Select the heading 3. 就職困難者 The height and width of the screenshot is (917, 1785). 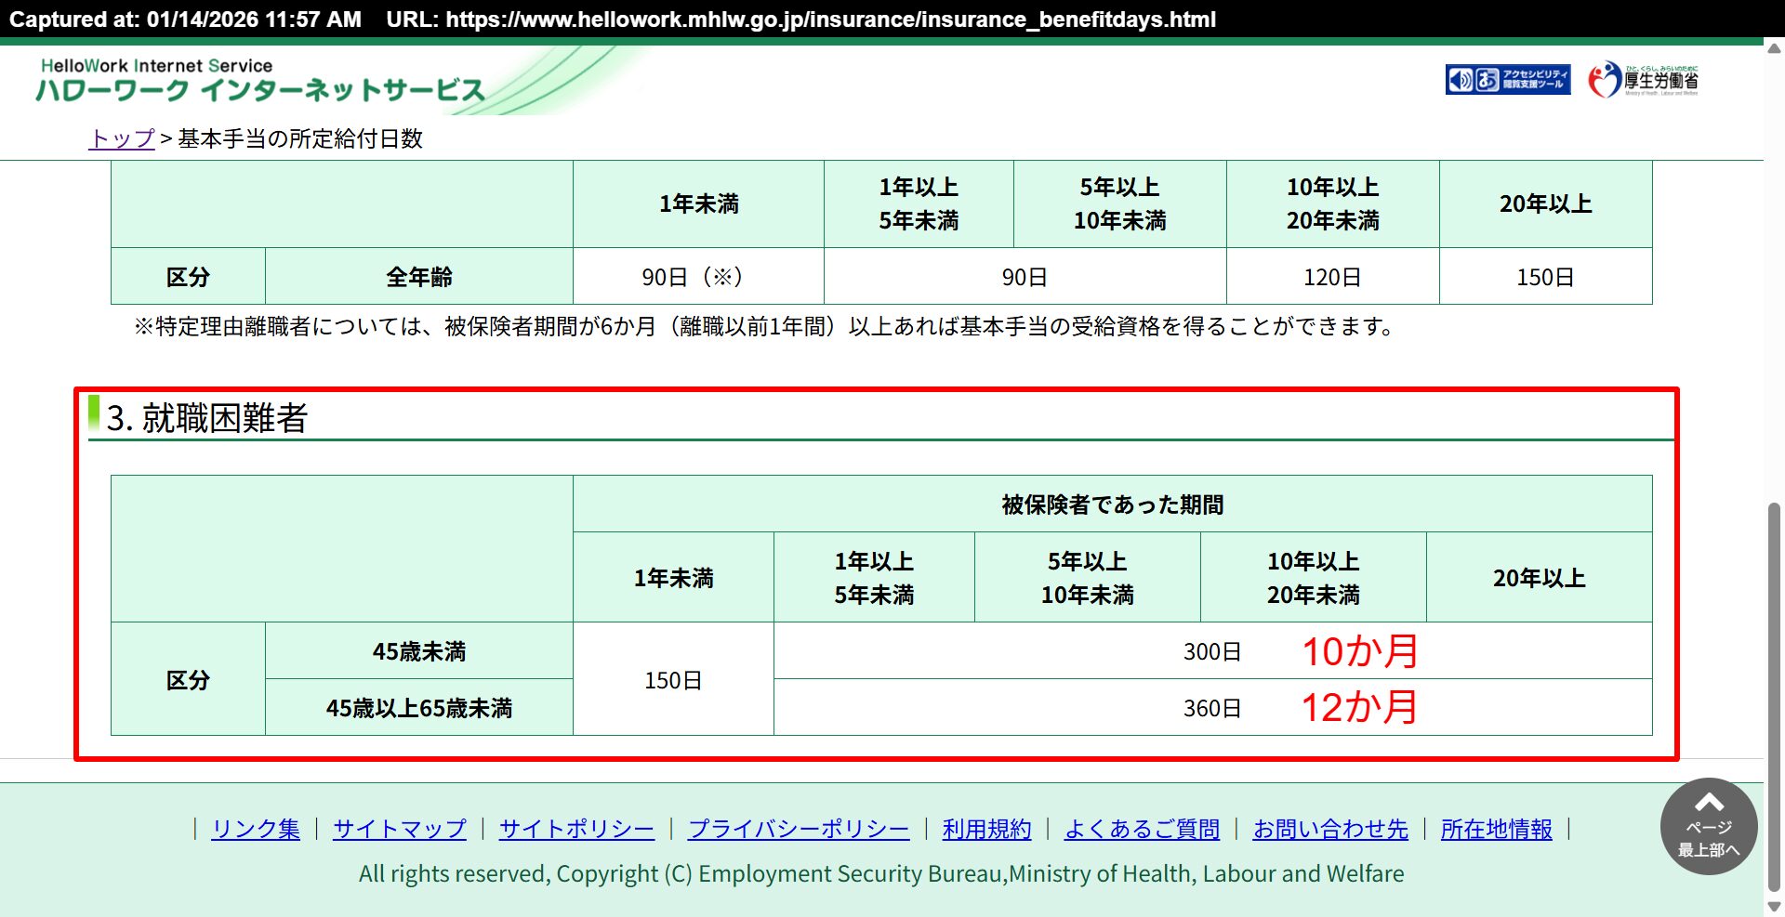[x=206, y=418]
